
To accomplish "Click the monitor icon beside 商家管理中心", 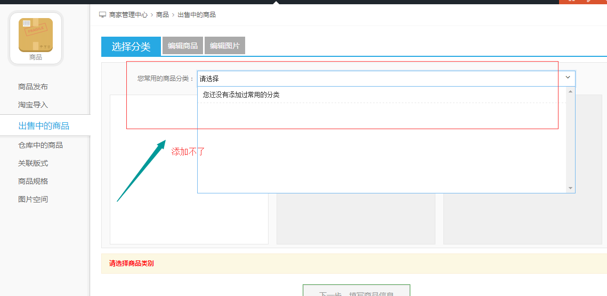I will click(x=102, y=15).
